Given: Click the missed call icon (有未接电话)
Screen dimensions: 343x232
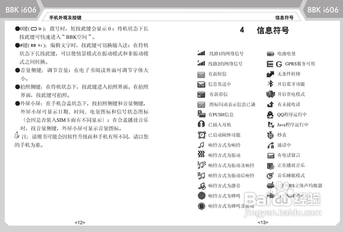Looking at the screenshot, I should 271,104.
